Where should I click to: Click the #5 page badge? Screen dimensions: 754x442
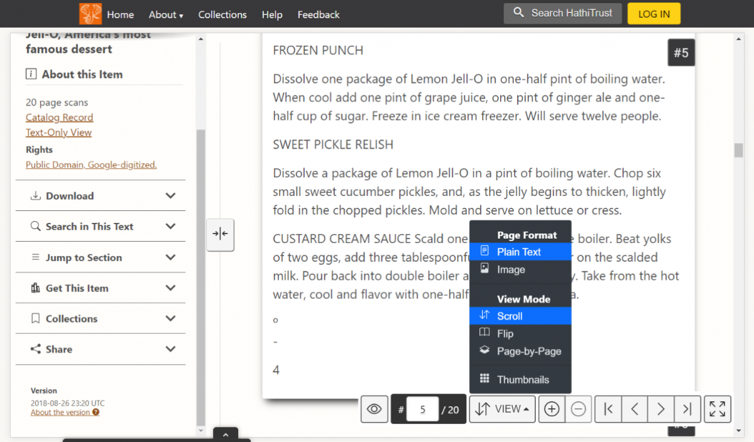pos(681,53)
